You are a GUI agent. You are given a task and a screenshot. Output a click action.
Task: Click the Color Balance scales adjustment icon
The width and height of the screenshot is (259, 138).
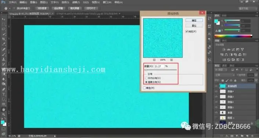coord(226,54)
